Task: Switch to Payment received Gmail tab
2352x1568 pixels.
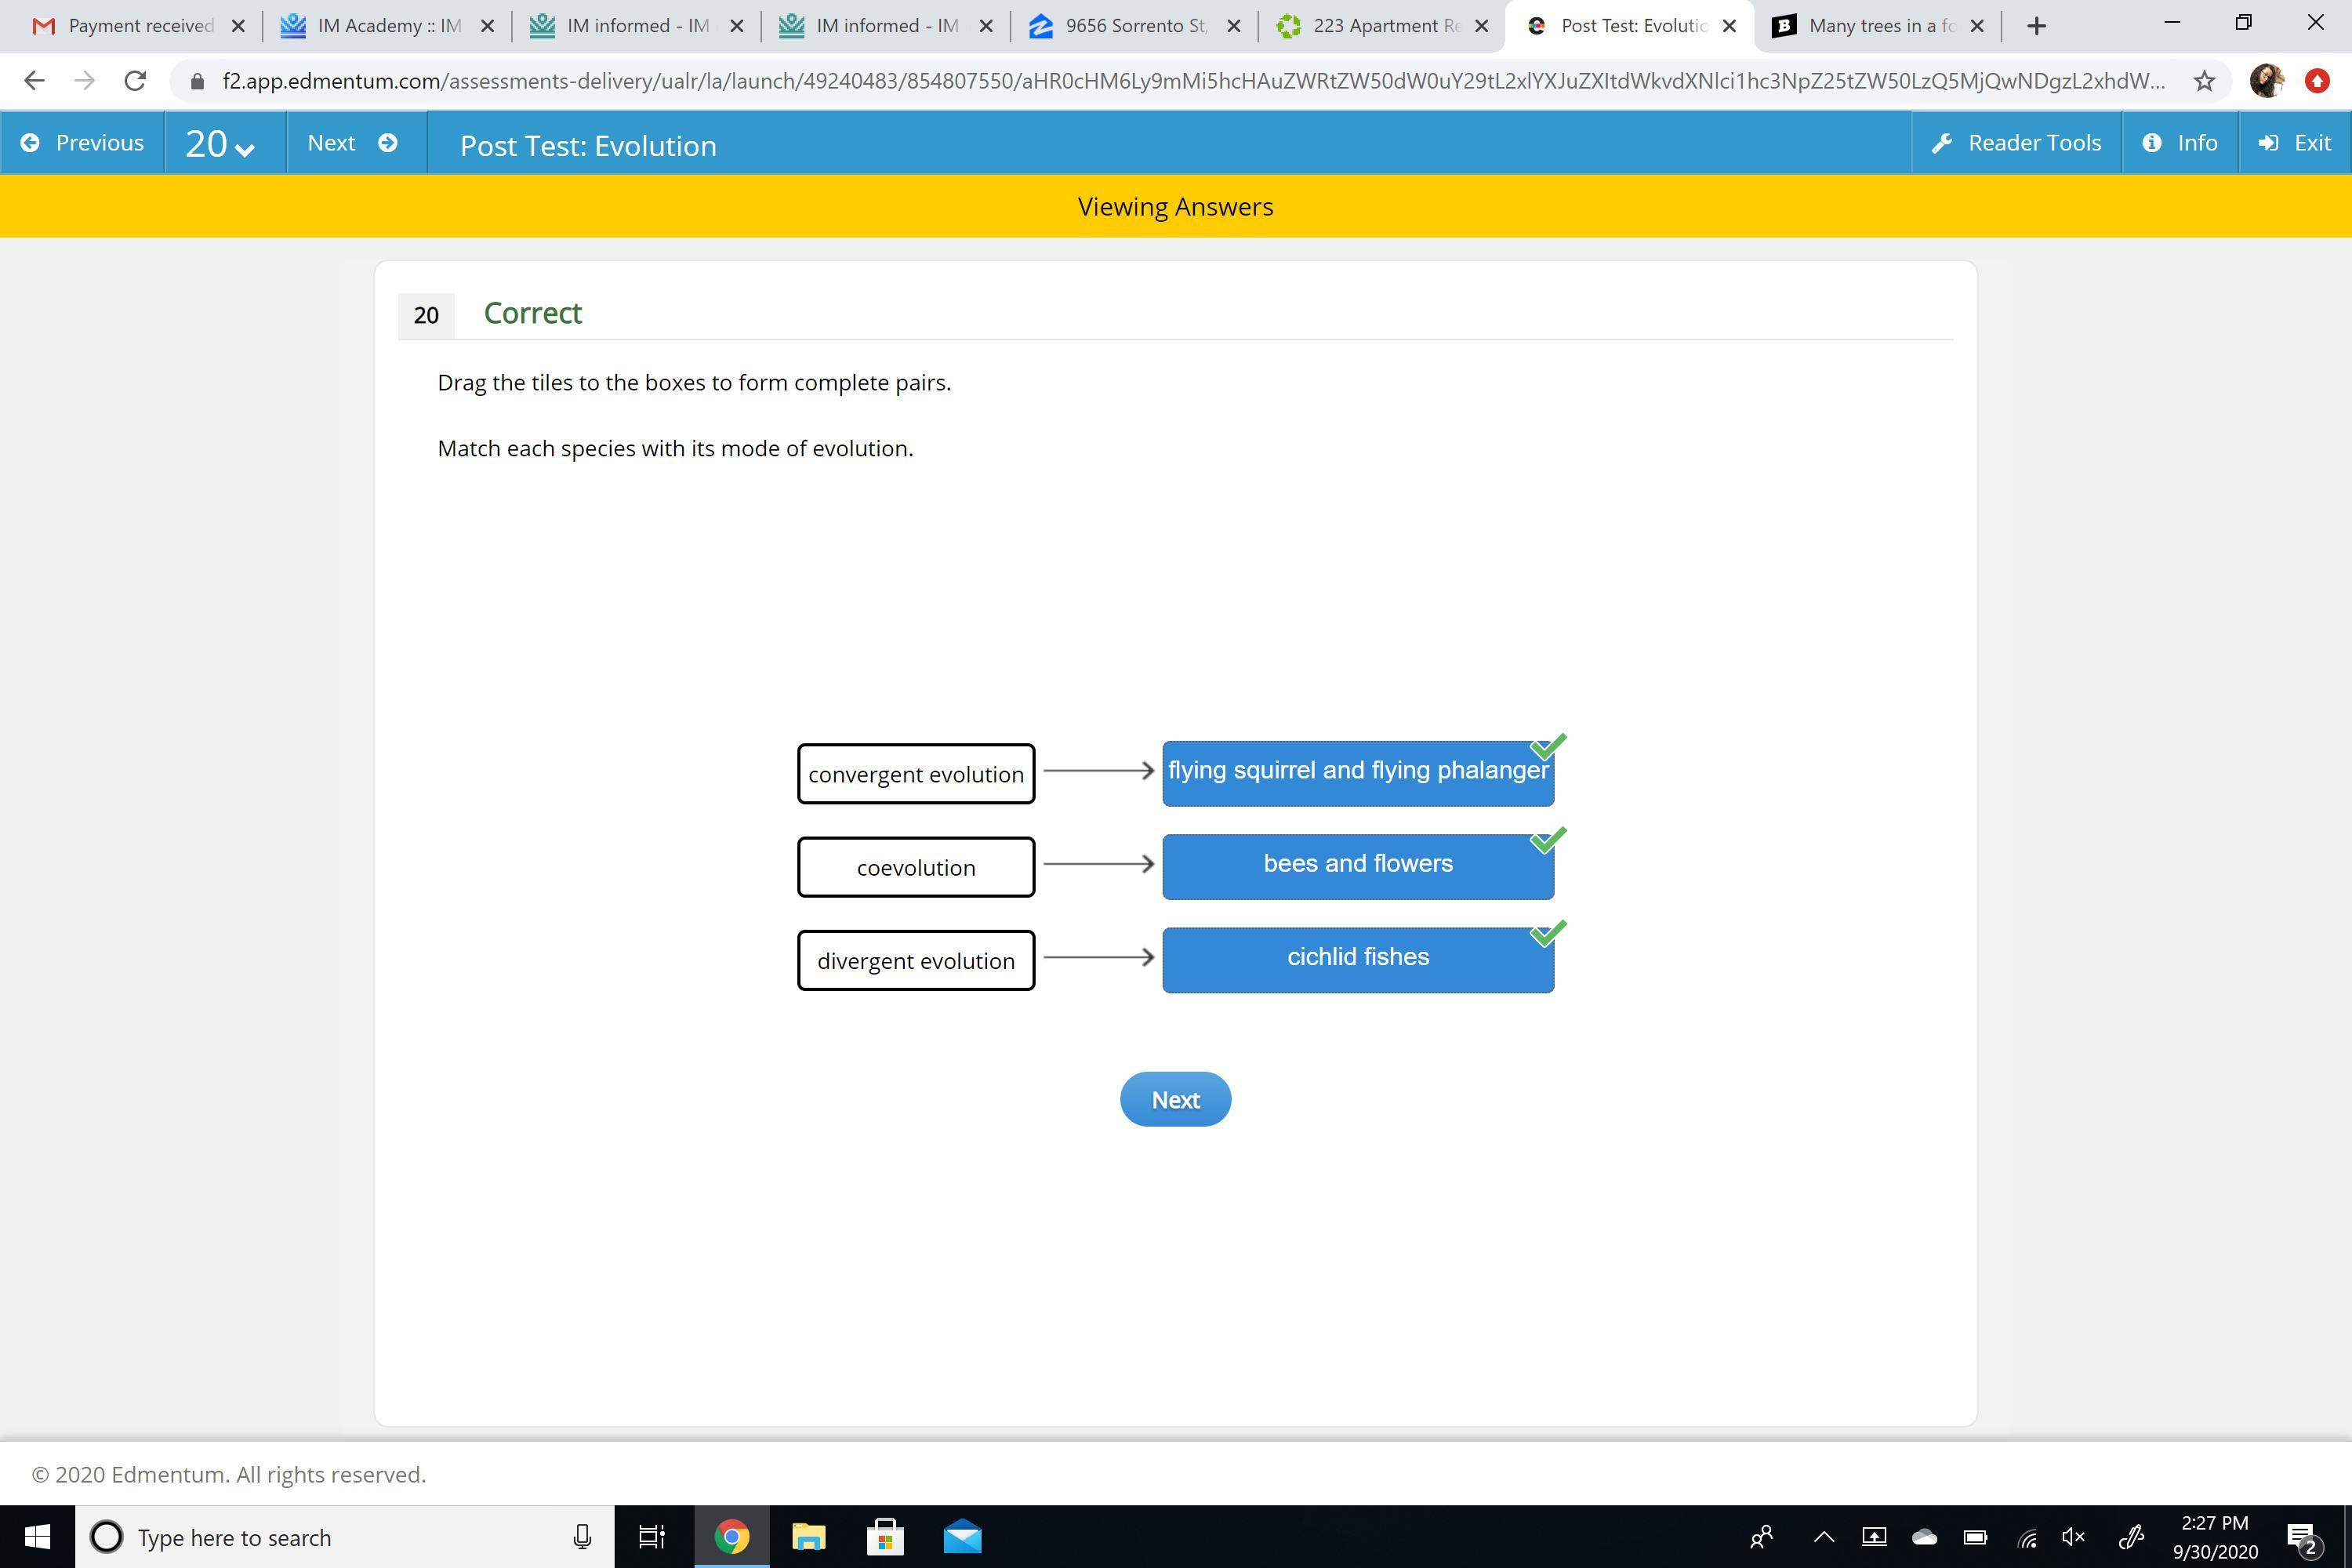Action: click(x=130, y=26)
